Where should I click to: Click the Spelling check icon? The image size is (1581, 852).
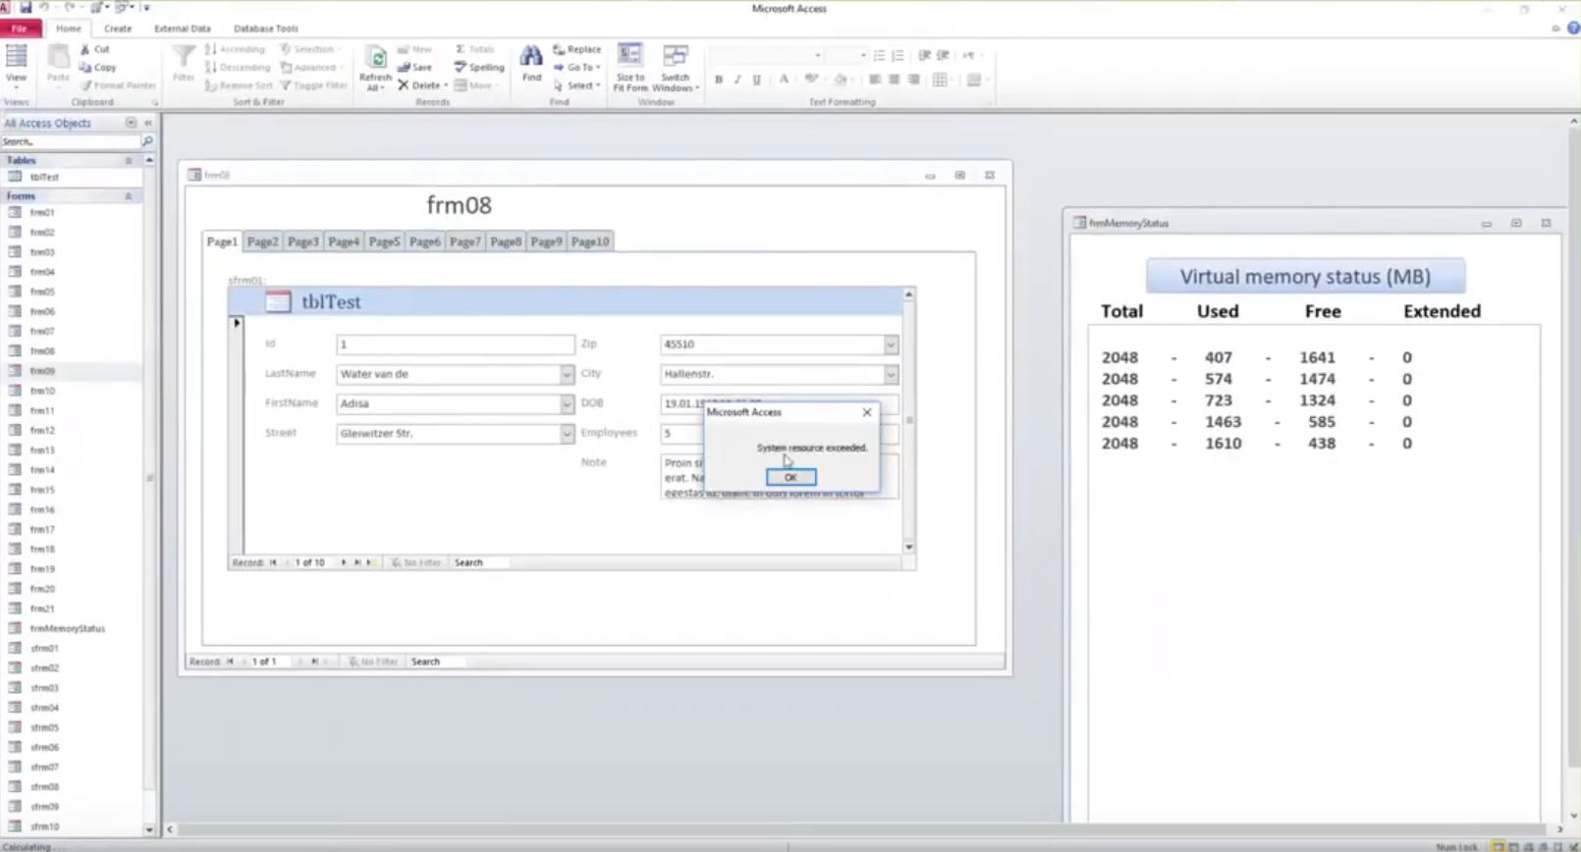[x=461, y=68]
